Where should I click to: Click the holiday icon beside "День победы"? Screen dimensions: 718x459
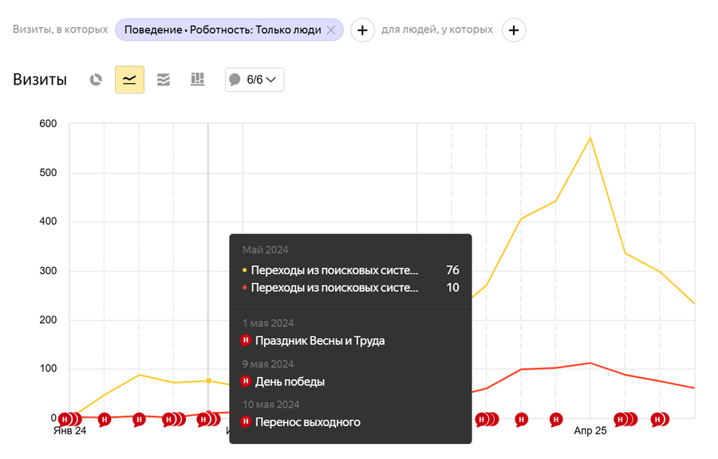(x=246, y=382)
